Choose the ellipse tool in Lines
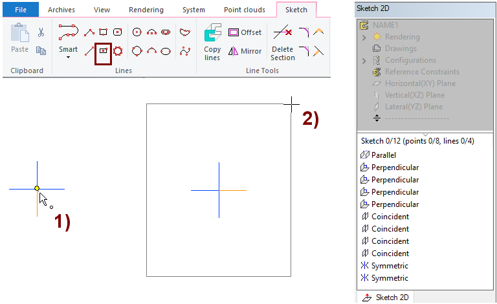Image resolution: width=497 pixels, height=304 pixels. click(166, 50)
